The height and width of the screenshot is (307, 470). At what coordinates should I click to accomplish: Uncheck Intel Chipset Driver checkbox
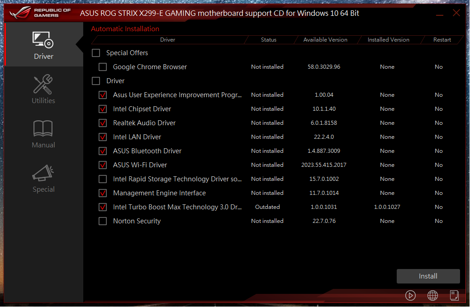click(x=103, y=109)
